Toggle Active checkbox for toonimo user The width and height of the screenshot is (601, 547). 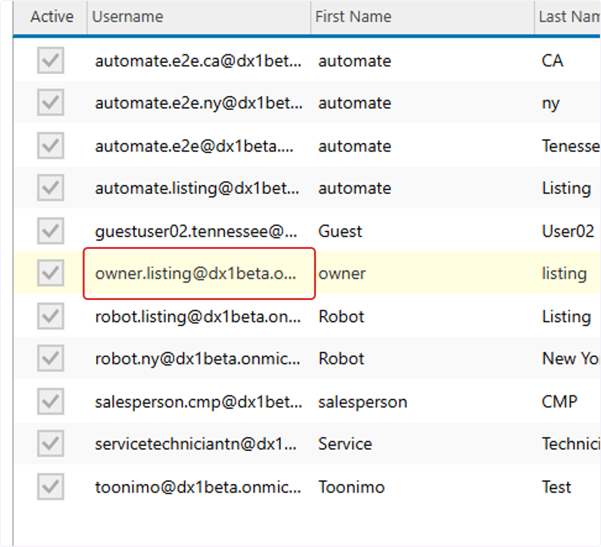[51, 486]
